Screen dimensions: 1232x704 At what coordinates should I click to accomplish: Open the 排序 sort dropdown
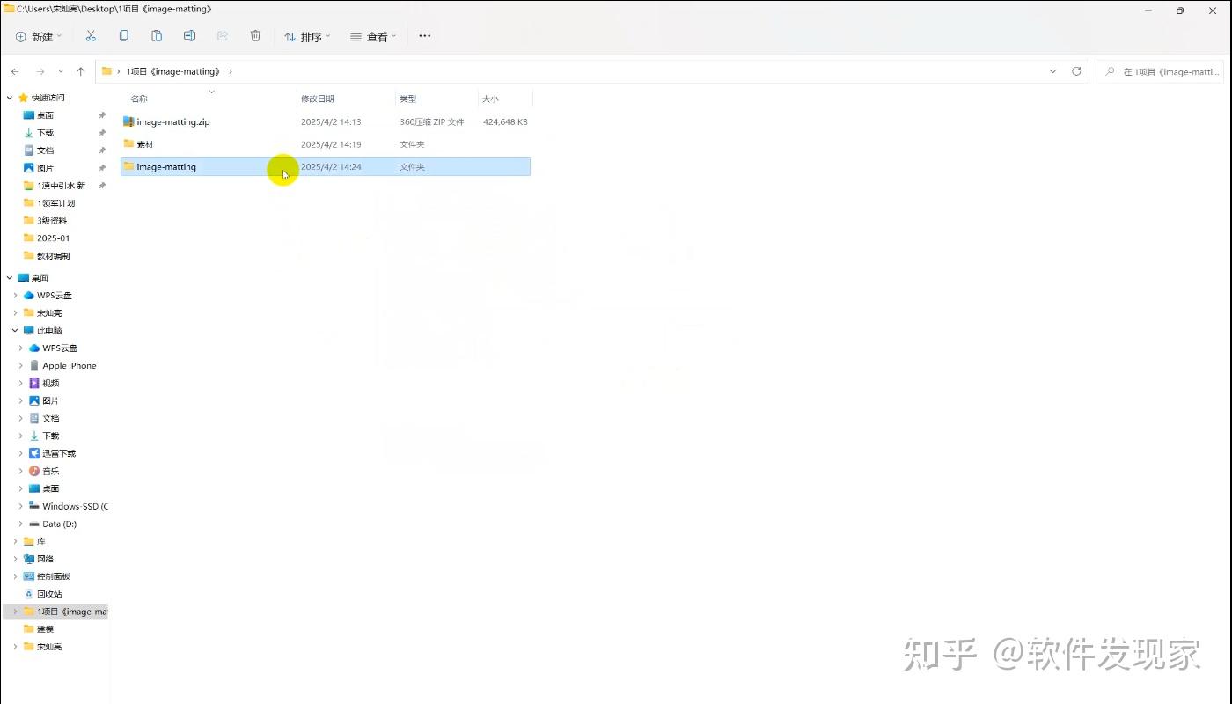point(307,36)
